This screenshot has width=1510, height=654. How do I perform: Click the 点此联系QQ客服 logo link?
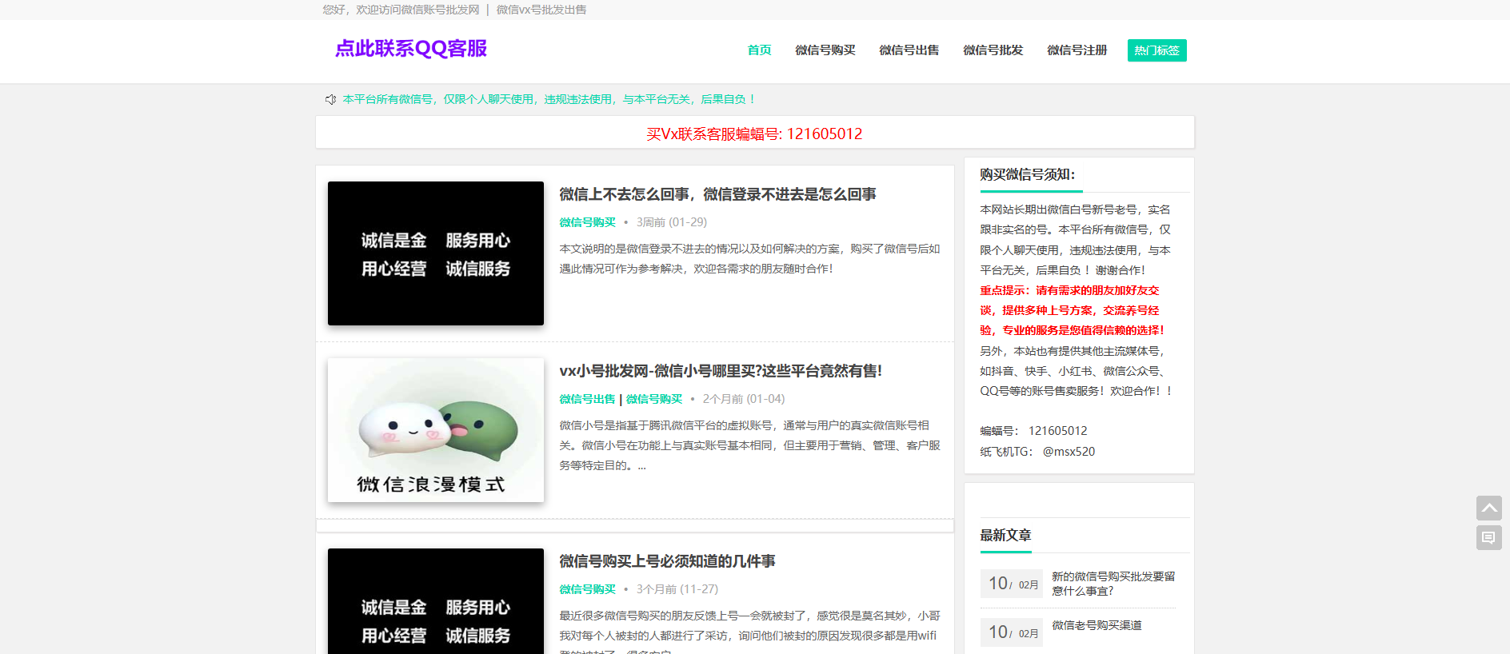click(x=411, y=49)
